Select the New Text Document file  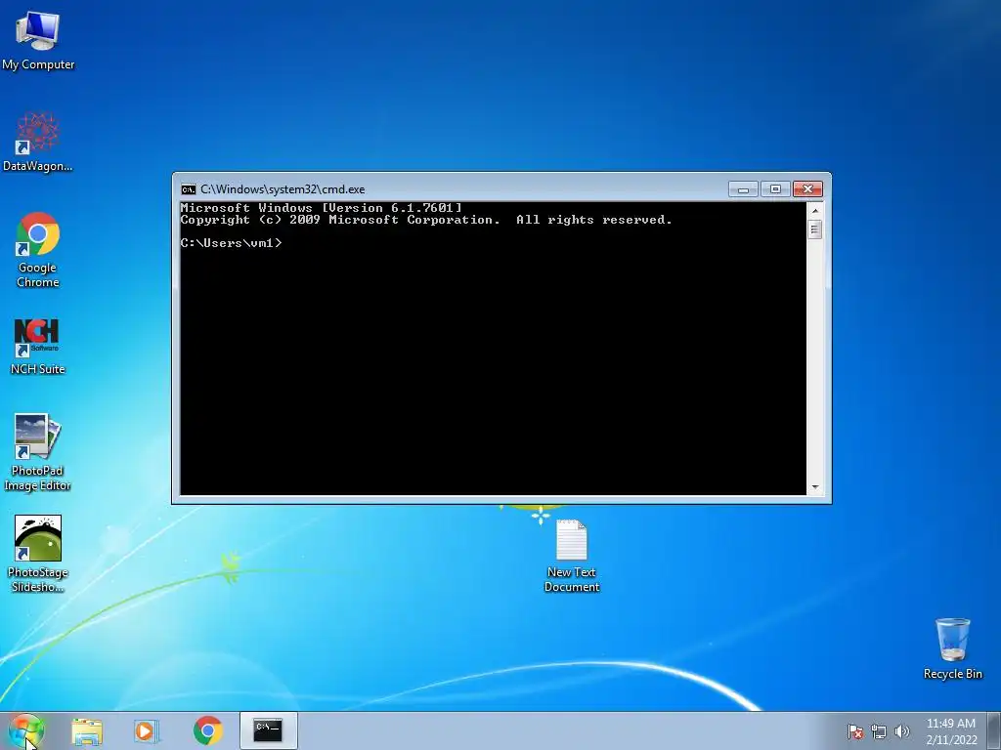click(571, 556)
